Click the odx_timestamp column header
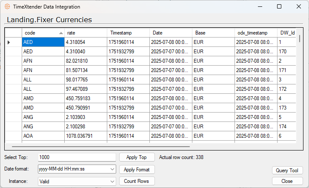Screen dimensions: 309x188 256,33
